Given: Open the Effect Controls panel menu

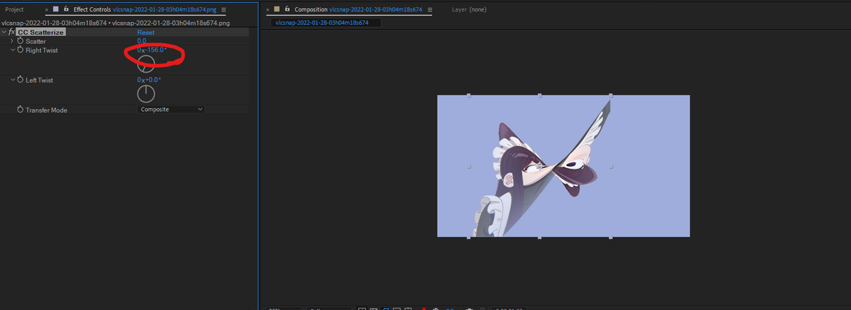Looking at the screenshot, I should pos(223,10).
